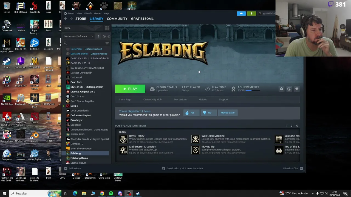Open the Downloads status bar entry
Viewport: 351px width, 197px height.
[x=182, y=169]
